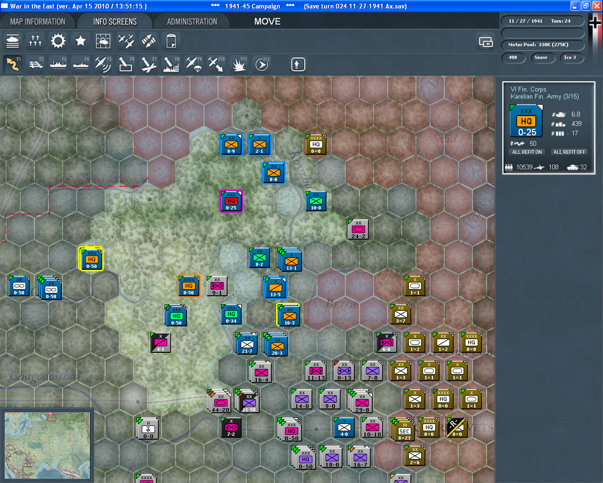The width and height of the screenshot is (603, 483).
Task: Select the green HQ labeled 0-34
Action: [231, 314]
